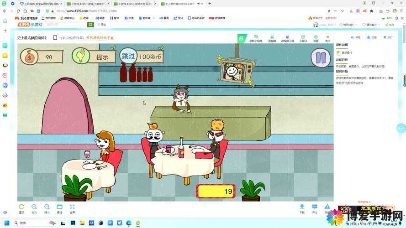Click the hanging TV with smiling face
Screen dimensions: 406x228
[x=237, y=71]
